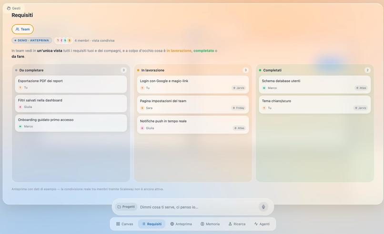Click Tu avatar on Tema chiaro/scuro card
Screen dimensions: 384x234
[x=264, y=108]
